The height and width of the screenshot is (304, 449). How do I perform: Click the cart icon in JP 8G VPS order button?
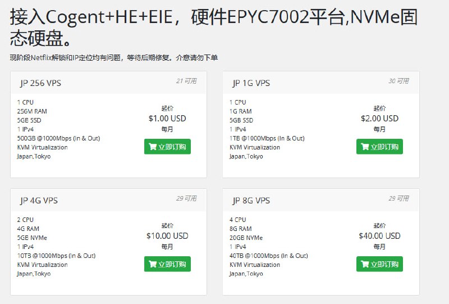coord(365,264)
